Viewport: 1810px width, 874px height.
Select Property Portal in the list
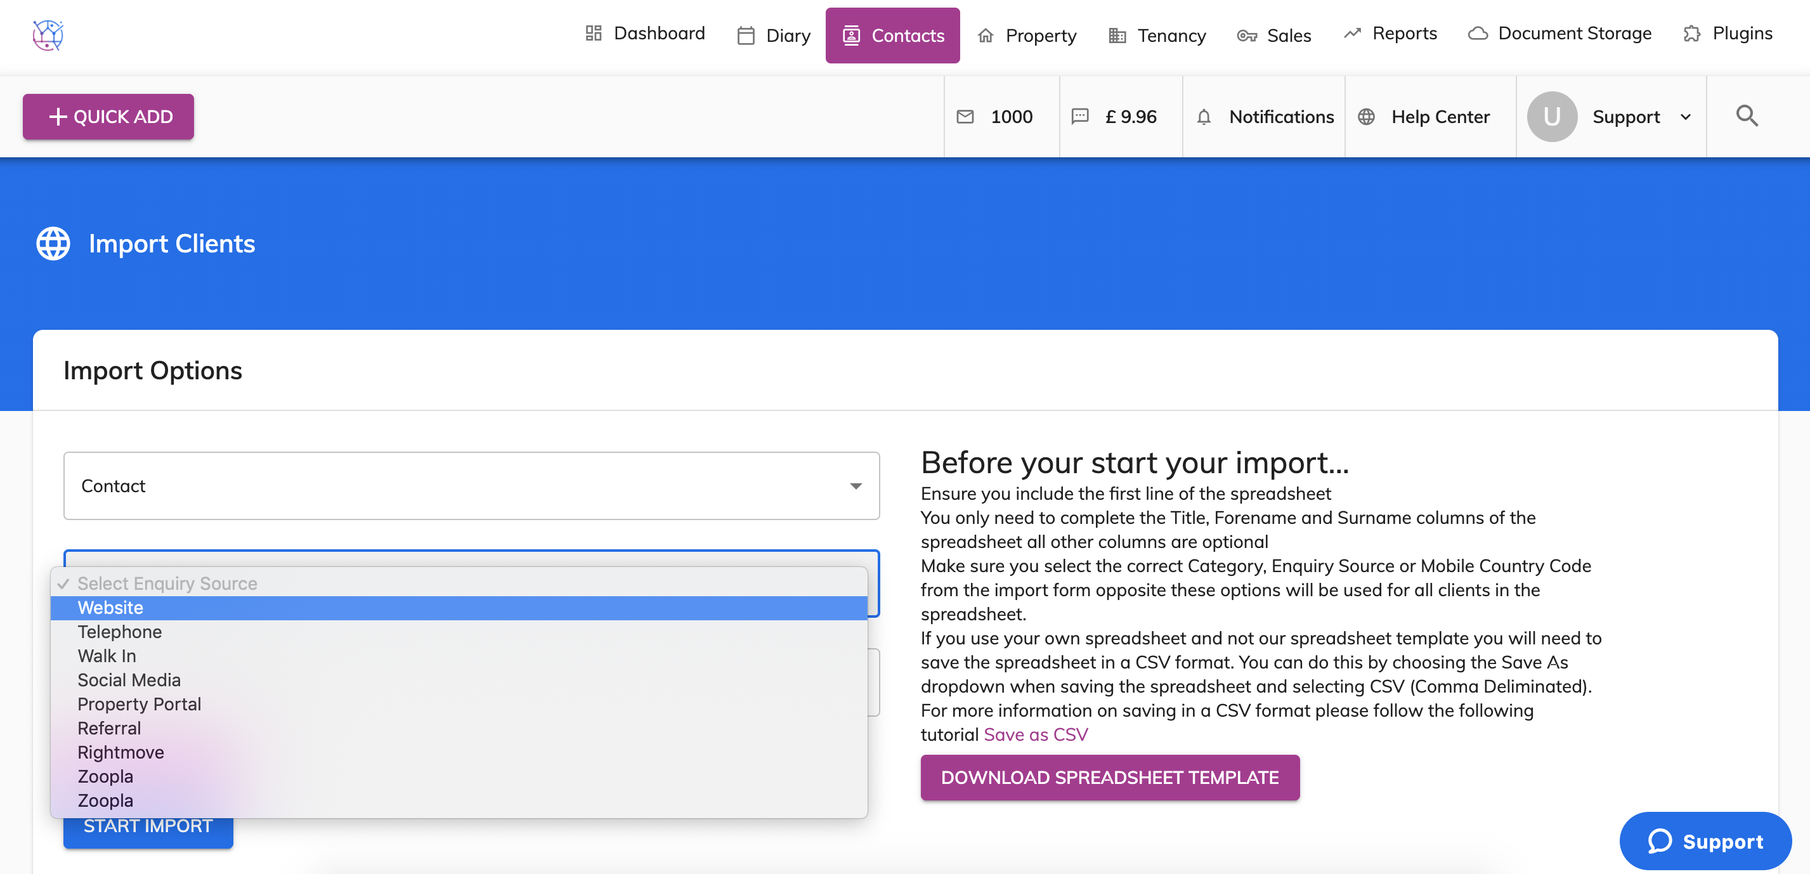pyautogui.click(x=139, y=704)
